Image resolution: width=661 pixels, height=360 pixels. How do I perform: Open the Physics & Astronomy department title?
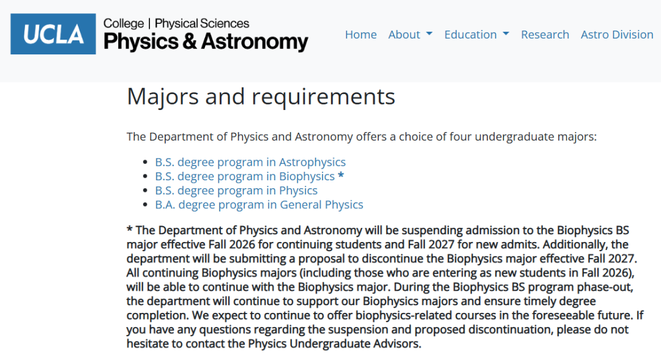coord(206,42)
